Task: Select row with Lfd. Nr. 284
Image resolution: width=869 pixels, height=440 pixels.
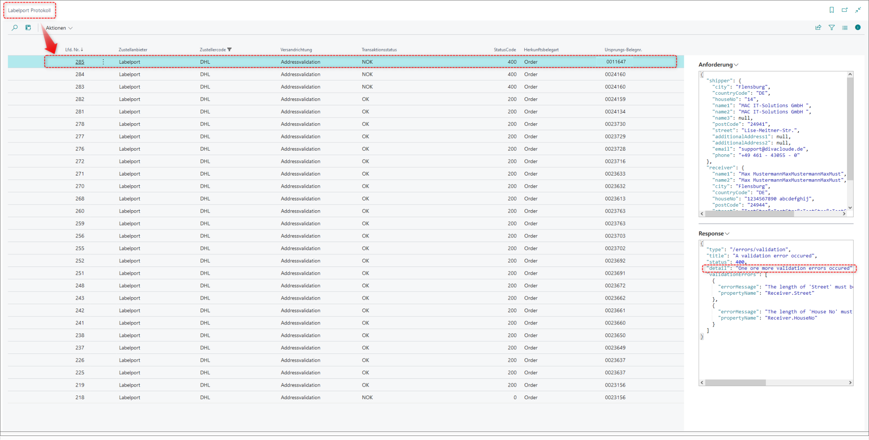Action: 346,74
